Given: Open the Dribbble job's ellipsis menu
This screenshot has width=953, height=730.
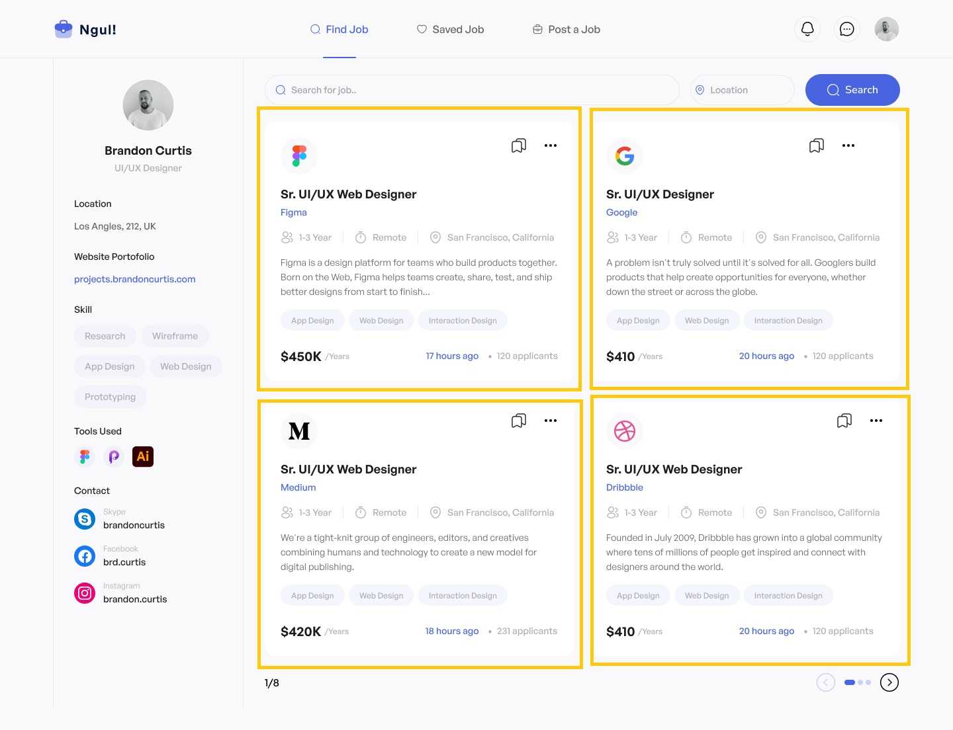Looking at the screenshot, I should pos(876,421).
